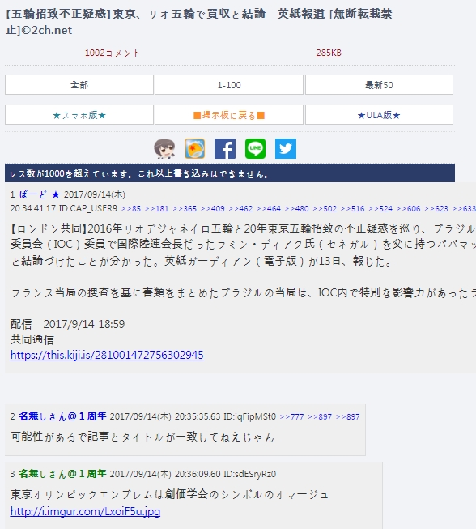Click poster name ばーど ★ in post 1
The image size is (476, 529).
coord(40,194)
